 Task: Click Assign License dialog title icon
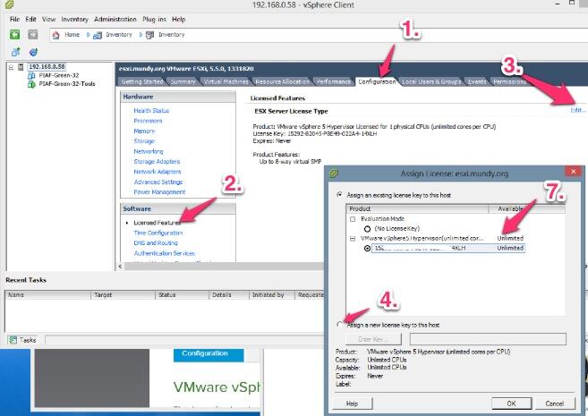coord(334,174)
